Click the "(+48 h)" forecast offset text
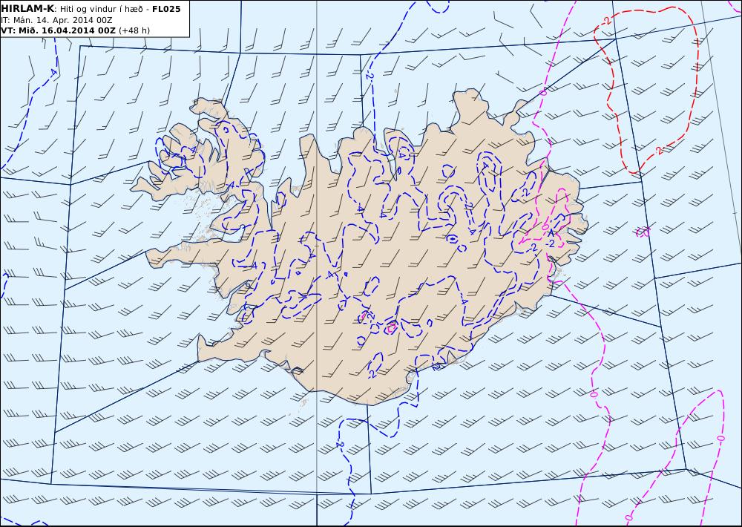The height and width of the screenshot is (527, 742). pyautogui.click(x=134, y=30)
